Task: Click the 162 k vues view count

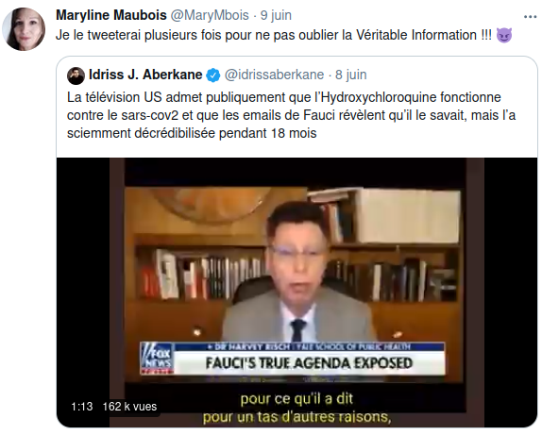Action: pos(129,407)
